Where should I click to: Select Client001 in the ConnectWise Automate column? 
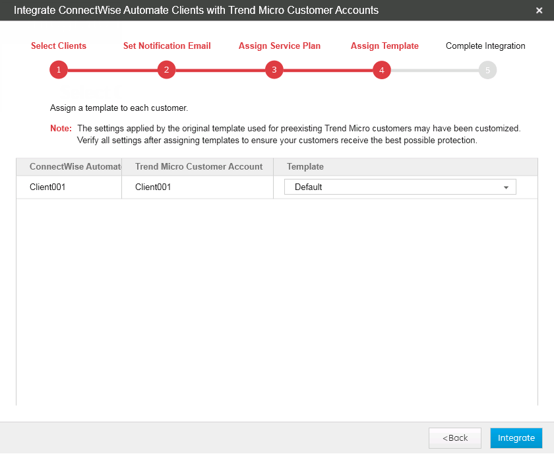tap(47, 187)
